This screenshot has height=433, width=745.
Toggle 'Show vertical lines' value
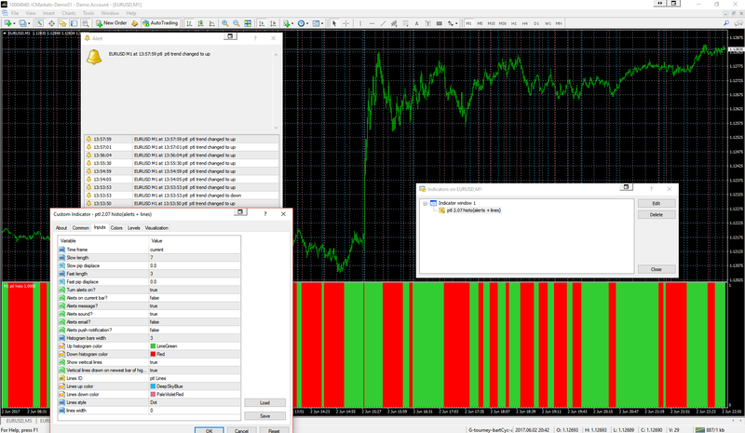(x=155, y=362)
